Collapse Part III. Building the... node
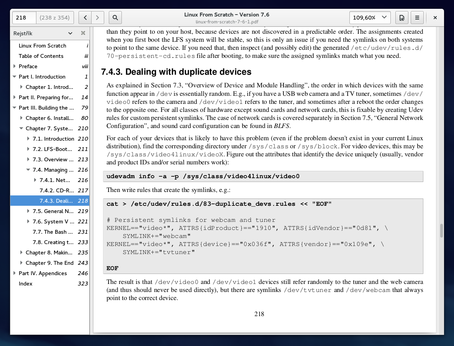Viewport: 454px width, 346px height. (x=15, y=108)
